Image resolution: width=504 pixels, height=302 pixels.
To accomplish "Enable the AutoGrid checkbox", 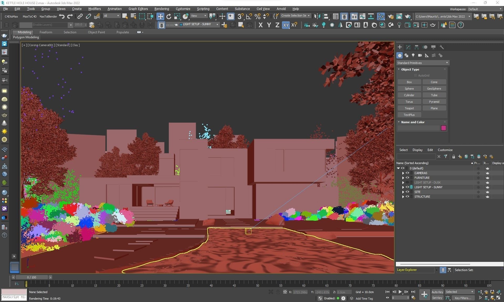I will point(416,75).
